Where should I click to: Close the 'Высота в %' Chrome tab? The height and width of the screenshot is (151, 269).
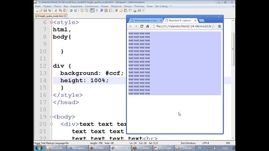tap(195, 21)
